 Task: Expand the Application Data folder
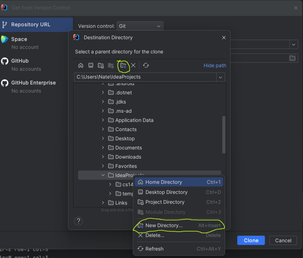(x=103, y=120)
